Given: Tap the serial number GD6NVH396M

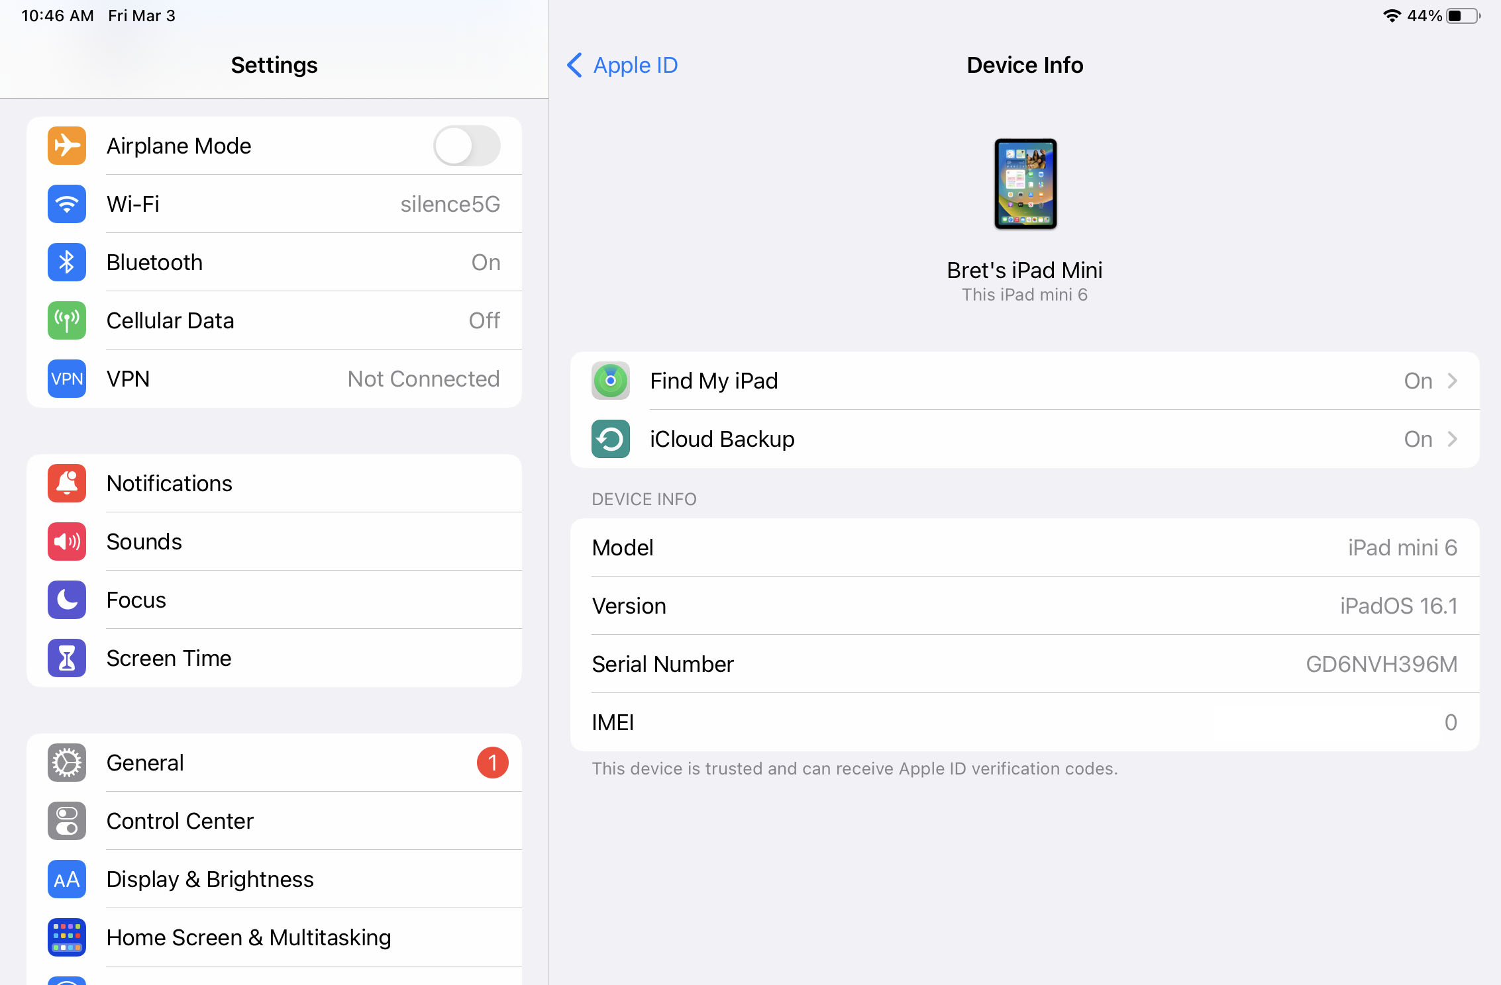Looking at the screenshot, I should [1382, 664].
